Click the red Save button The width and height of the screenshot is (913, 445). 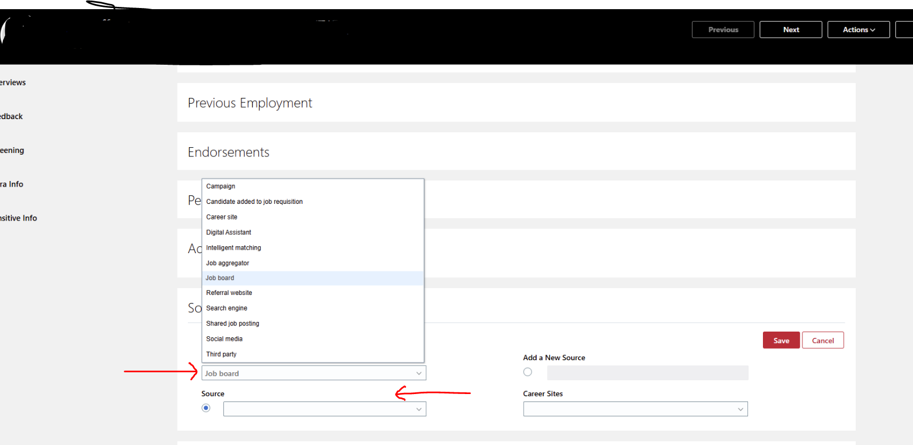pyautogui.click(x=781, y=340)
